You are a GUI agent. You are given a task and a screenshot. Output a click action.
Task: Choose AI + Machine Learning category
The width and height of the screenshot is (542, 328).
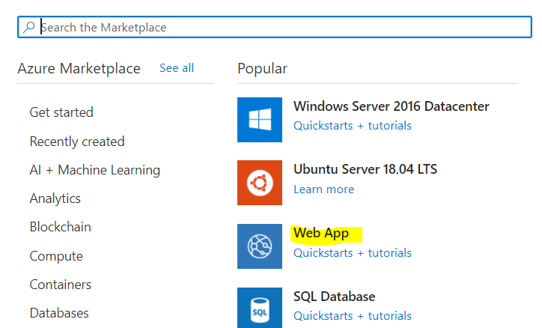pos(95,170)
